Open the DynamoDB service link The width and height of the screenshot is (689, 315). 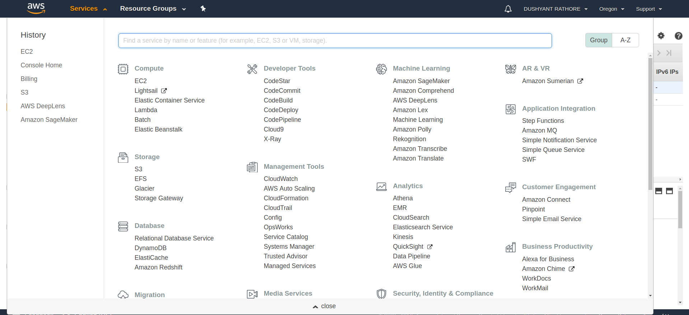150,248
